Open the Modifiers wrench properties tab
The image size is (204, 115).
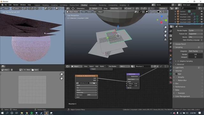click(171, 59)
